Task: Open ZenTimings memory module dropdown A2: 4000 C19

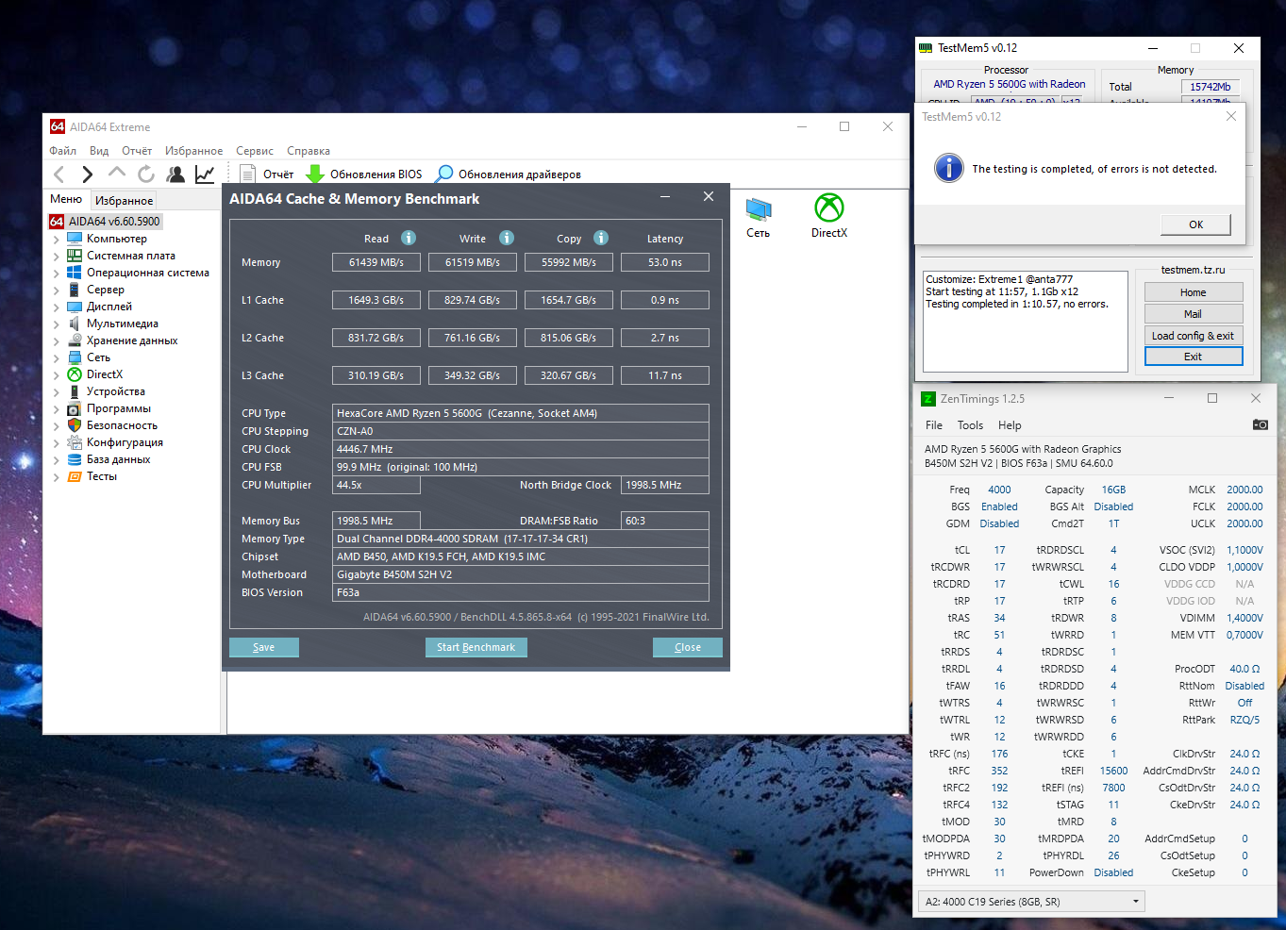Action: point(1032,902)
